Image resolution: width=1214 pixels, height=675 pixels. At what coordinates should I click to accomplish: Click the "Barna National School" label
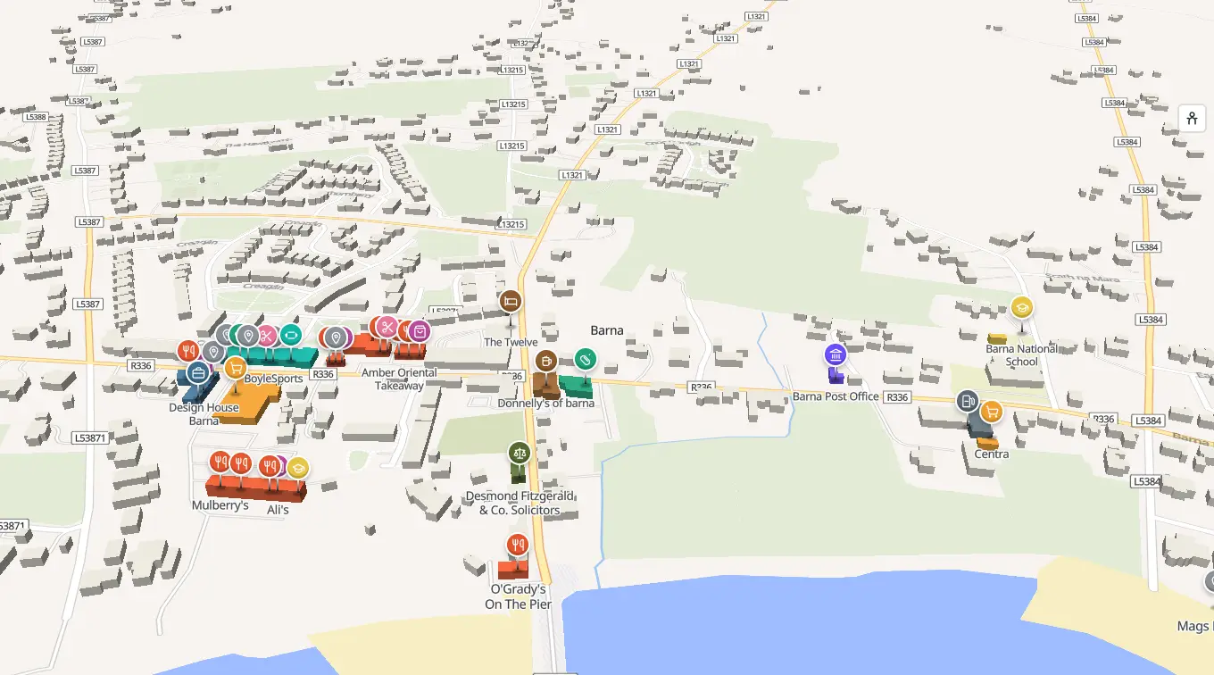point(1022,355)
